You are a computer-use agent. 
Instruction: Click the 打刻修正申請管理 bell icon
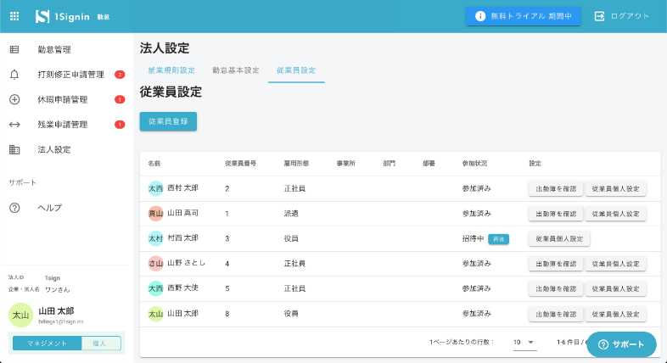14,75
